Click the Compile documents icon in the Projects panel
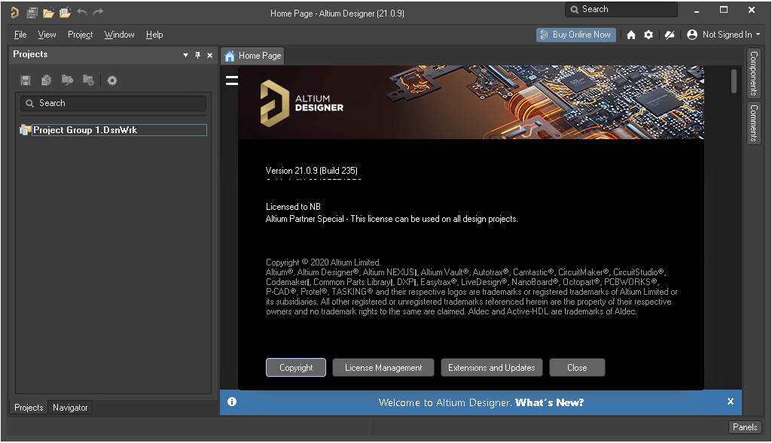The image size is (772, 443). click(46, 80)
